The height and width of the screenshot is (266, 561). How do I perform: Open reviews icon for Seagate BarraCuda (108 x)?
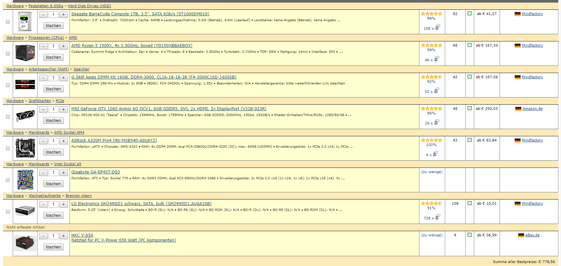(x=438, y=27)
